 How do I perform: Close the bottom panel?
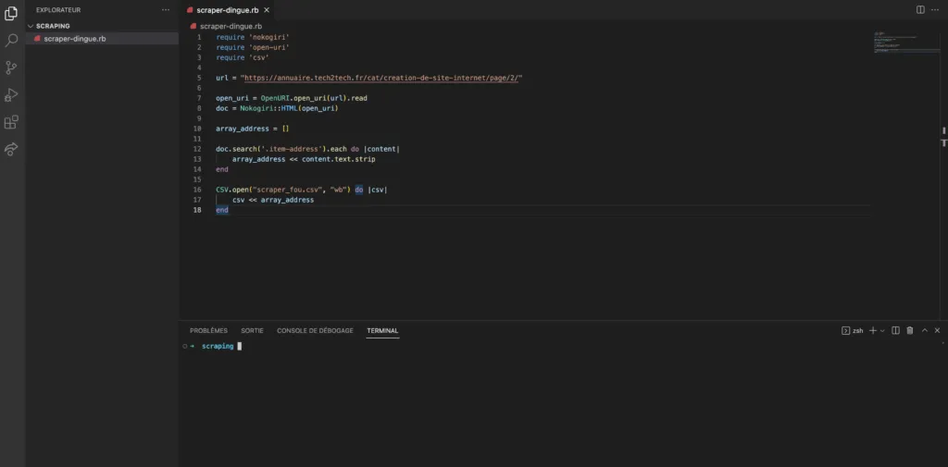point(937,330)
